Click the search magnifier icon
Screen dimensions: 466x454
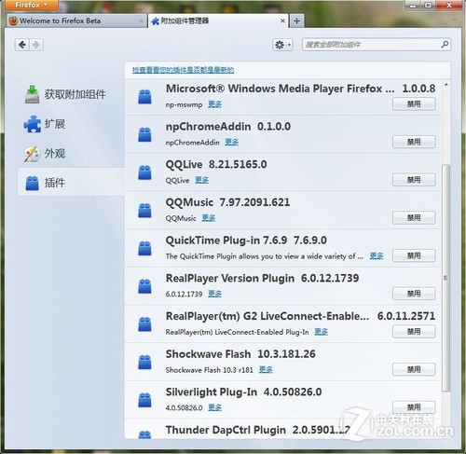point(445,45)
